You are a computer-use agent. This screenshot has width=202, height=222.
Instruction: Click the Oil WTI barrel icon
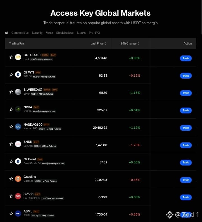click(x=18, y=74)
